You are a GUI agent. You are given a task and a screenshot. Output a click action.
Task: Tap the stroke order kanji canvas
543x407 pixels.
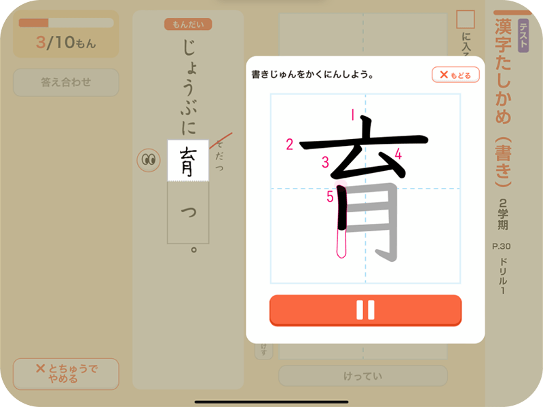coord(365,189)
